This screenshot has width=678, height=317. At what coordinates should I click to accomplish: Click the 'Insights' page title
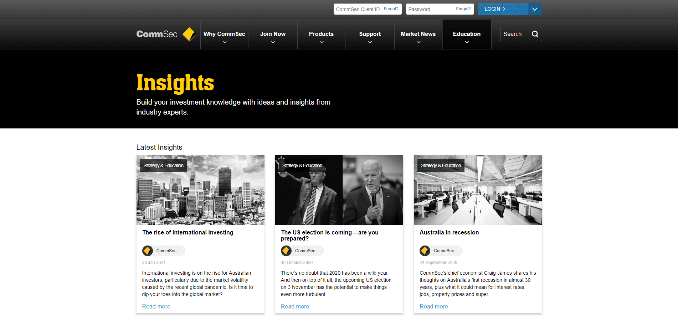pyautogui.click(x=175, y=83)
